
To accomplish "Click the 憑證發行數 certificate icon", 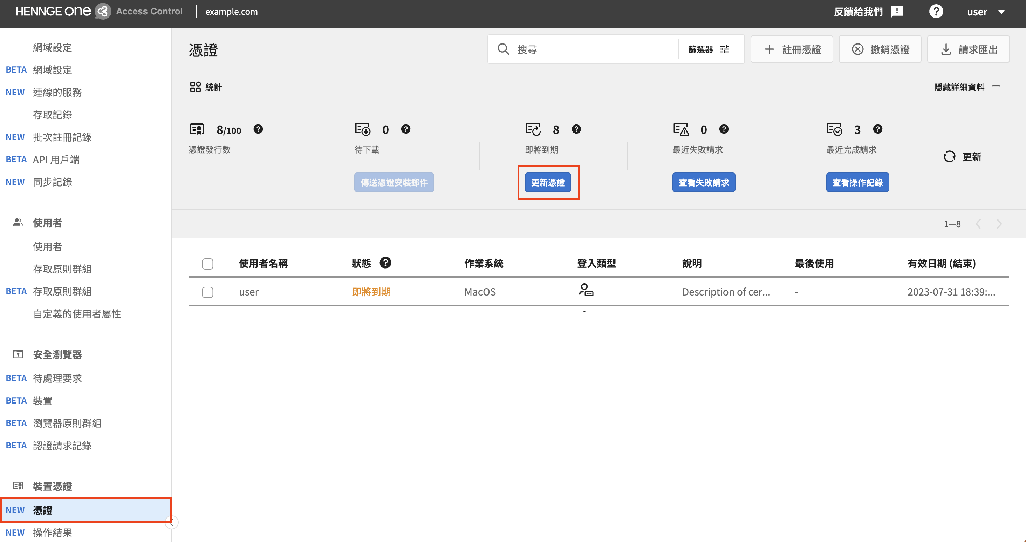I will (197, 129).
